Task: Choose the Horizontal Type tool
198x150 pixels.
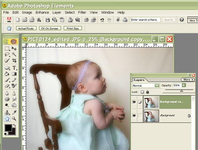Action: [x=14, y=68]
